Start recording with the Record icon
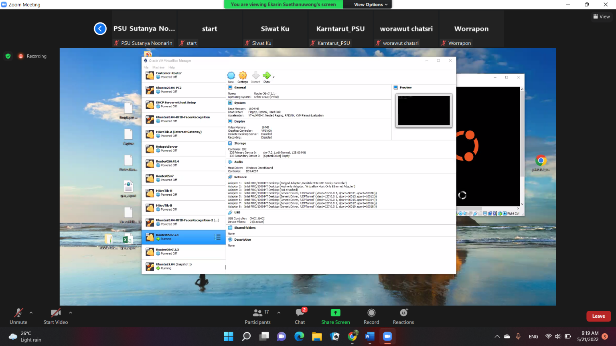The height and width of the screenshot is (346, 616). tap(371, 313)
